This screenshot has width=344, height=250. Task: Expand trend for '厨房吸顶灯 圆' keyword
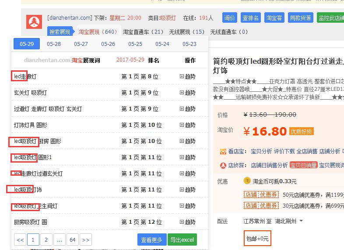[x=187, y=222]
